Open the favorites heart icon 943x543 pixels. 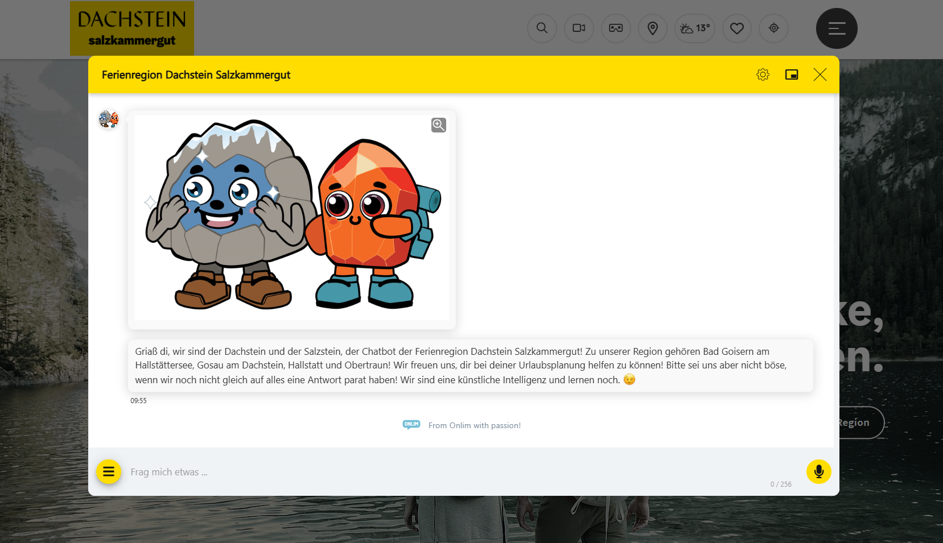pos(737,28)
